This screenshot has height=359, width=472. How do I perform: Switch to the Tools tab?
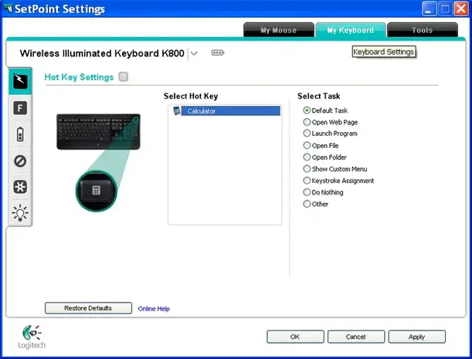422,31
